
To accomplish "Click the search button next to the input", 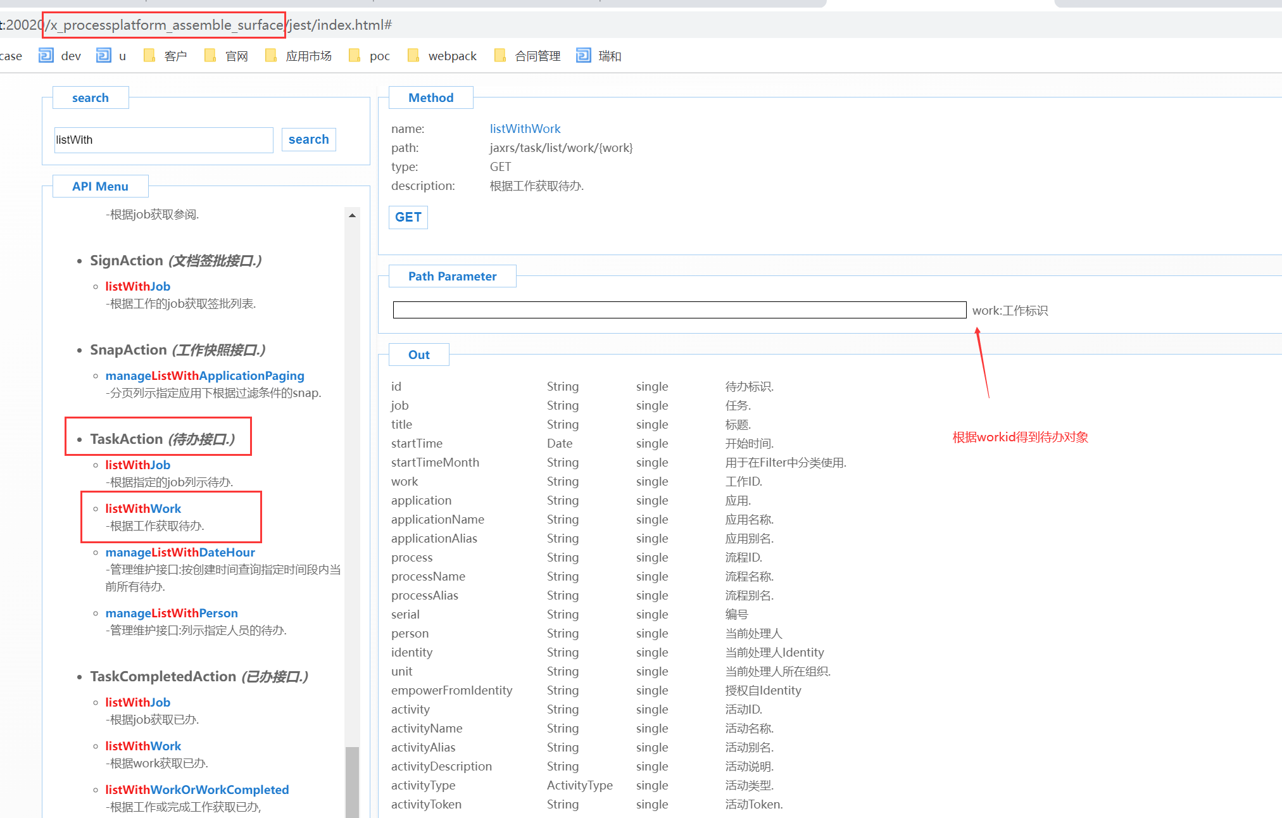I will (308, 139).
